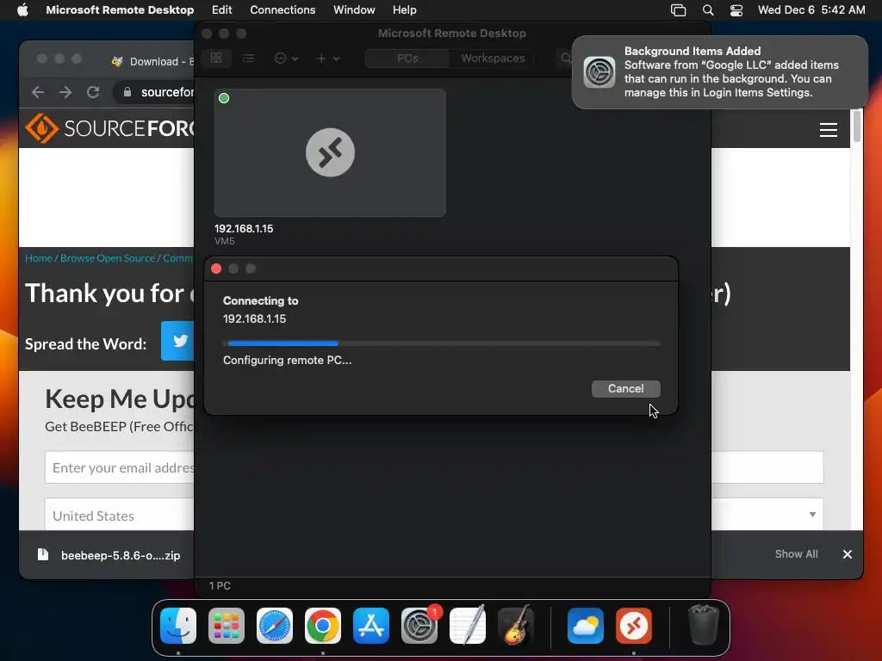This screenshot has width=882, height=661.
Task: Click the Download browser tab
Action: [x=152, y=61]
